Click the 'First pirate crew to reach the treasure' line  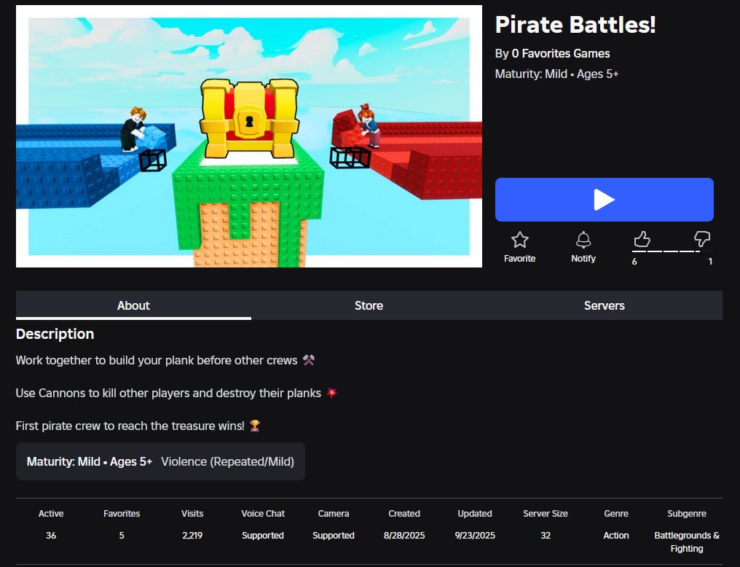pyautogui.click(x=138, y=426)
